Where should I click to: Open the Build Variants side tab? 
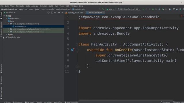pos(1,93)
